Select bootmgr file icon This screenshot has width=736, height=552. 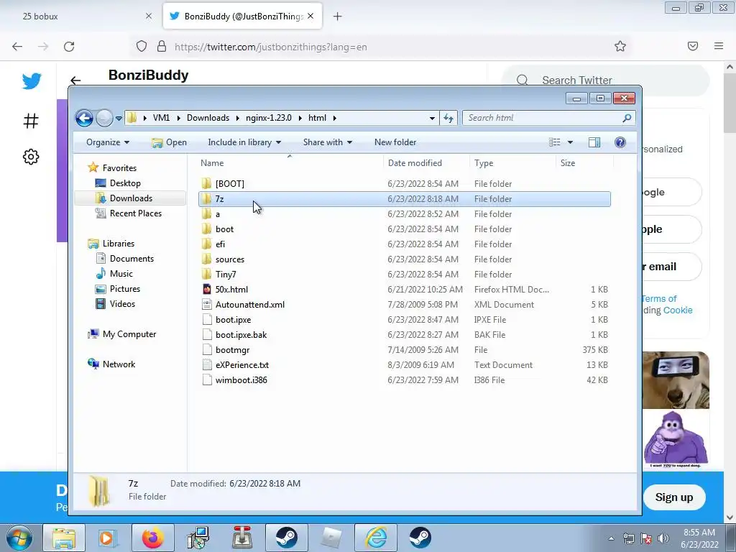206,350
